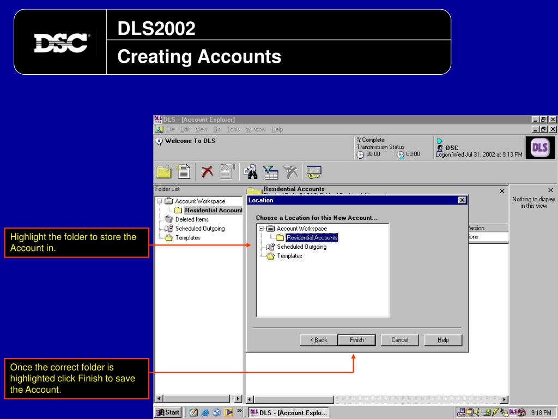Image resolution: width=558 pixels, height=419 pixels.
Task: Click the DLS purple logo icon
Action: (539, 147)
